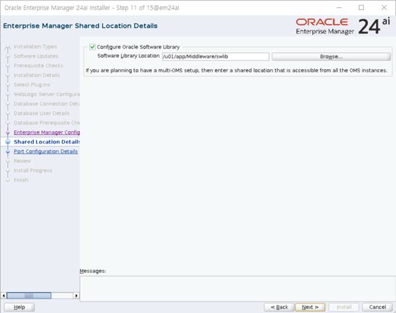Select Installation Types step in sidebar

[x=35, y=47]
